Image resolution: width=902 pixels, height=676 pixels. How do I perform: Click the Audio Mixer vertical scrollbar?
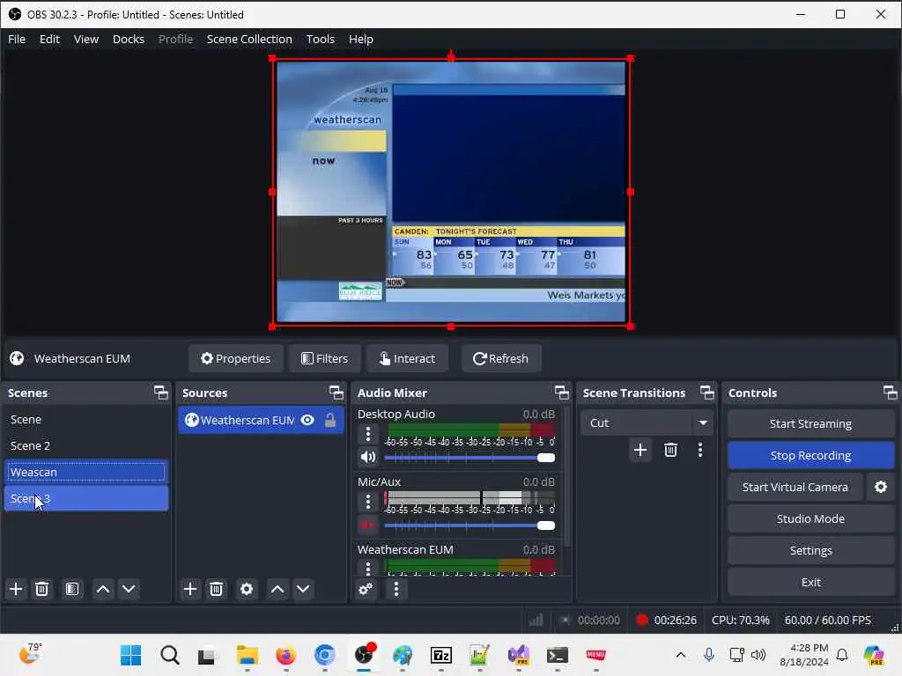(x=567, y=477)
